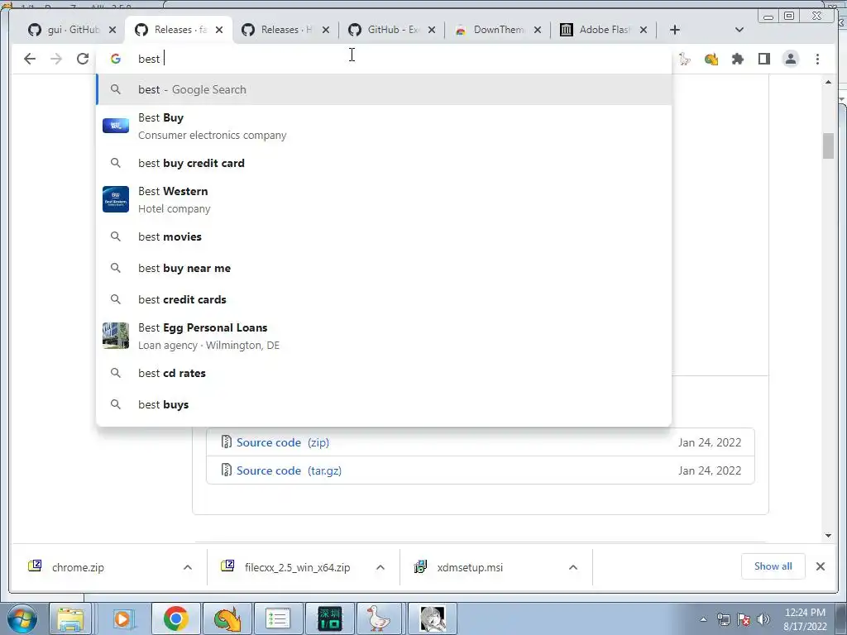Click the Chrome taskbar icon
This screenshot has height=635, width=847.
click(x=175, y=618)
